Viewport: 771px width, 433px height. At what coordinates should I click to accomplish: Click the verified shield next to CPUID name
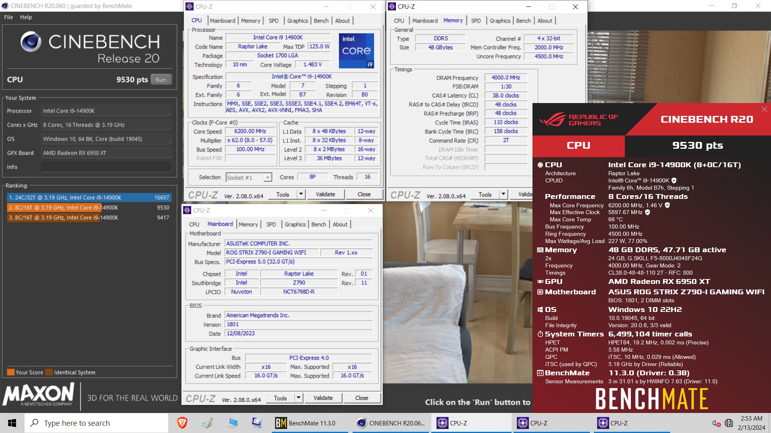(x=674, y=180)
